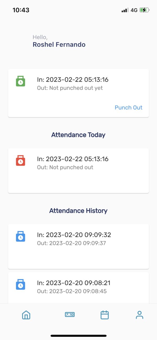
Task: Open the current punch-in status card
Action: click(78, 93)
